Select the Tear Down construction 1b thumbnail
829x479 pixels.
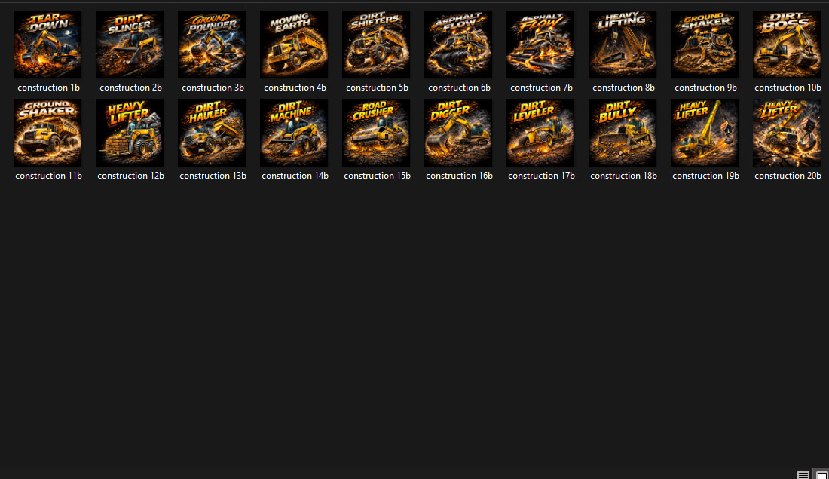click(47, 45)
